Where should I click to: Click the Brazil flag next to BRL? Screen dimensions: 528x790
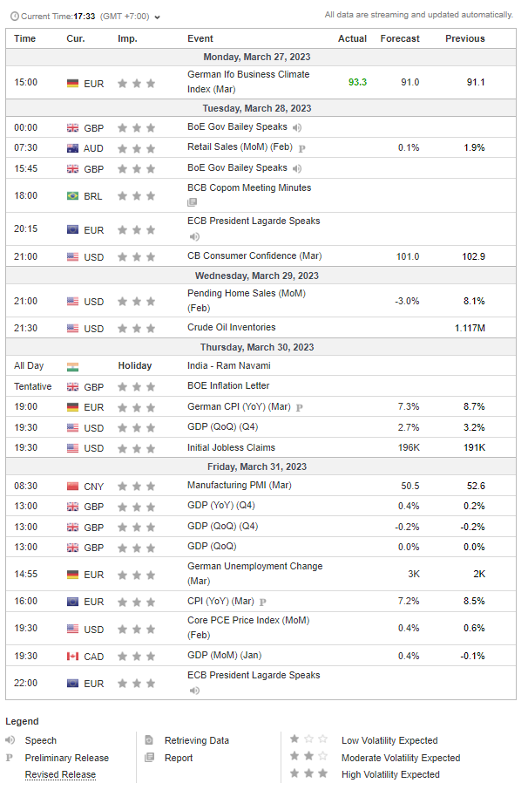click(x=72, y=196)
